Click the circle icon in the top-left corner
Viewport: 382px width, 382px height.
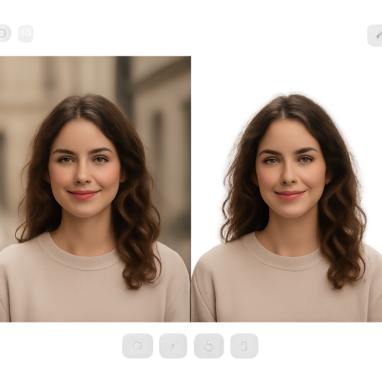click(3, 34)
